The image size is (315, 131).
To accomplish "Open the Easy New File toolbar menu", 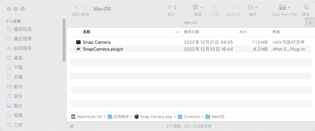I will click(x=285, y=7).
